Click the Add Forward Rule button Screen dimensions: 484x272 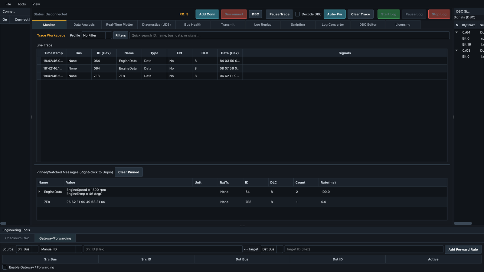tap(463, 249)
